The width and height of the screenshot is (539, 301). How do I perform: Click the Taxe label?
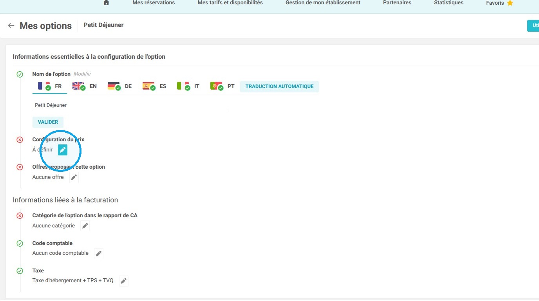[x=38, y=270]
